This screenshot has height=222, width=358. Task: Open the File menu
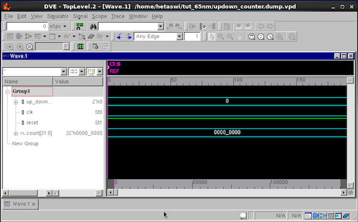(x=8, y=17)
